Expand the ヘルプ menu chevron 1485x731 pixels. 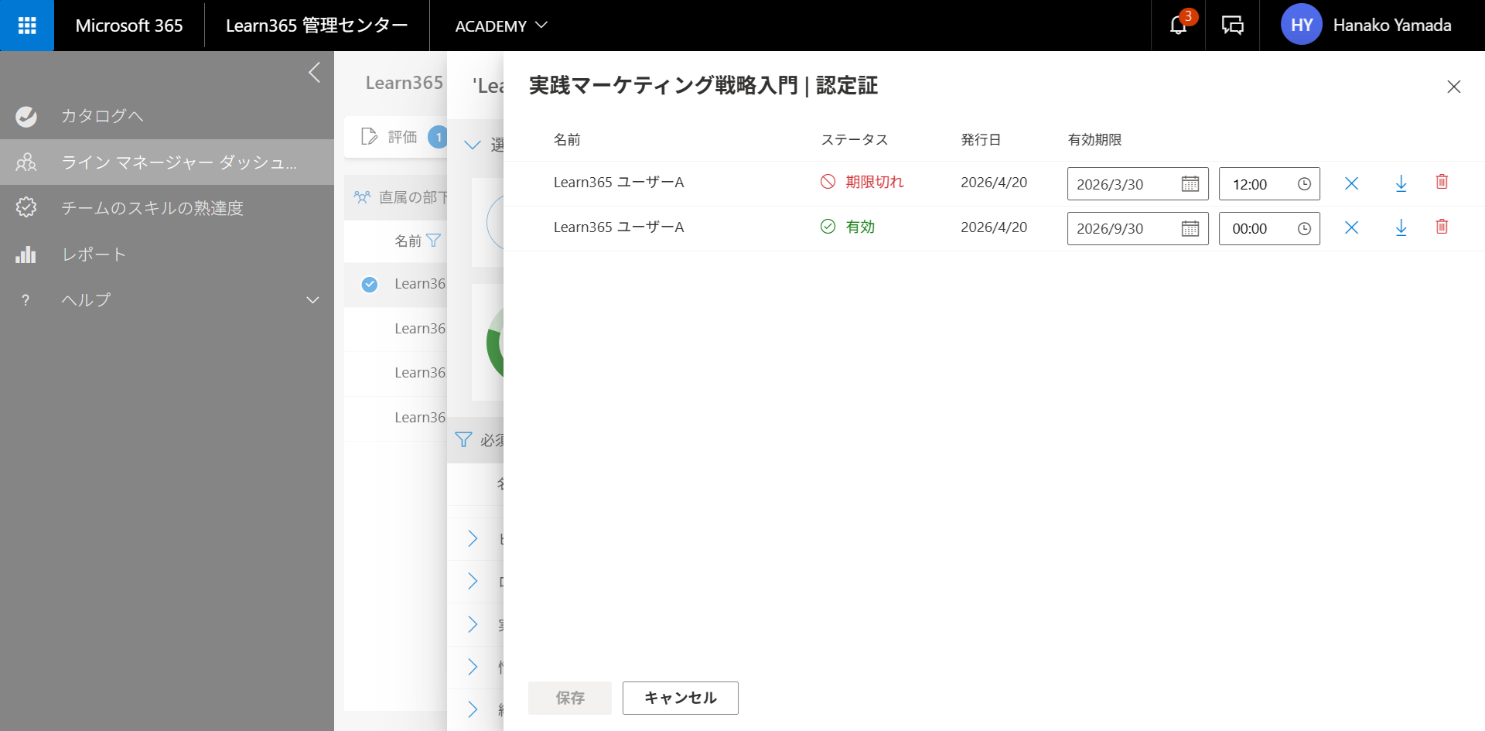(x=312, y=300)
